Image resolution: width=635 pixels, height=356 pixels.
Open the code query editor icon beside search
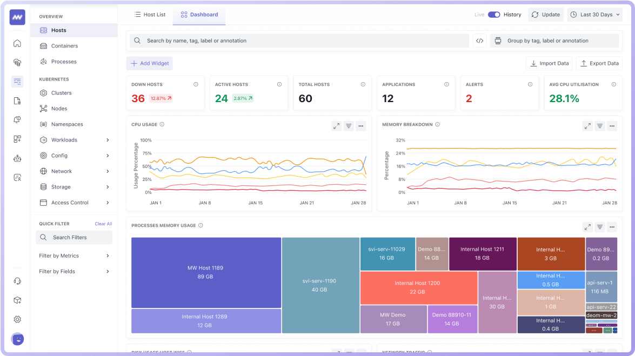(x=479, y=41)
